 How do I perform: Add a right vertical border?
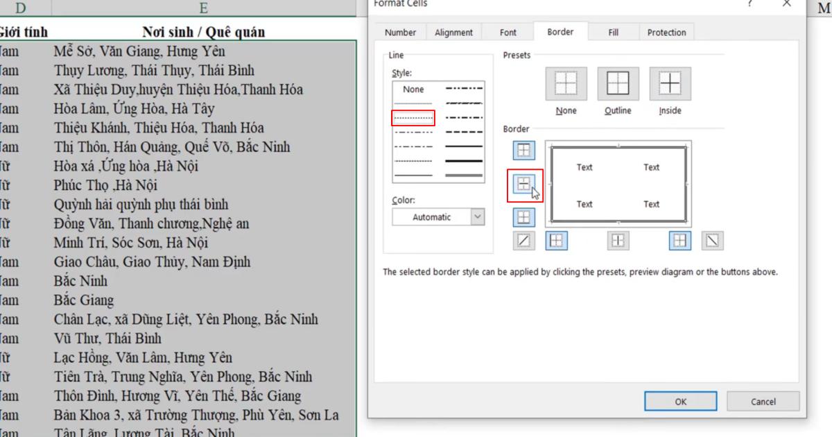click(679, 241)
